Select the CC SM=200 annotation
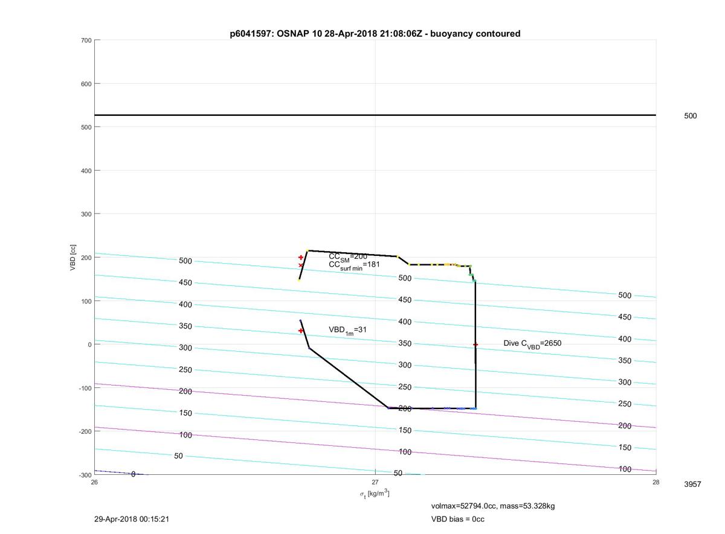Image resolution: width=725 pixels, height=534 pixels. [347, 256]
